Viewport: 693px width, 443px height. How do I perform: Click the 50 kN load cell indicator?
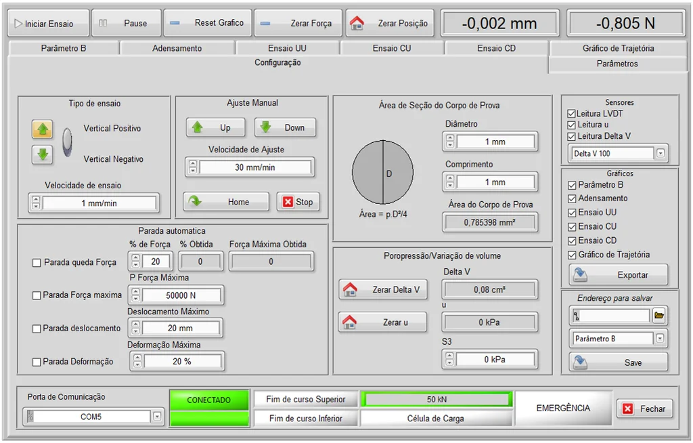pyautogui.click(x=437, y=399)
